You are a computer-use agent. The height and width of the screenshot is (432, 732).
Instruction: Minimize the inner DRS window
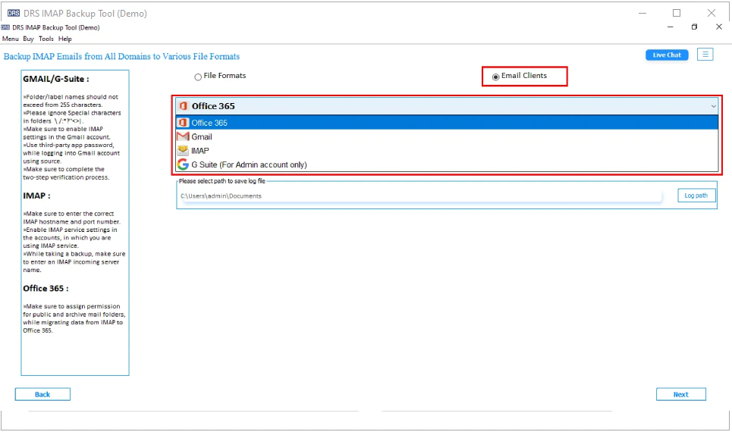(671, 27)
